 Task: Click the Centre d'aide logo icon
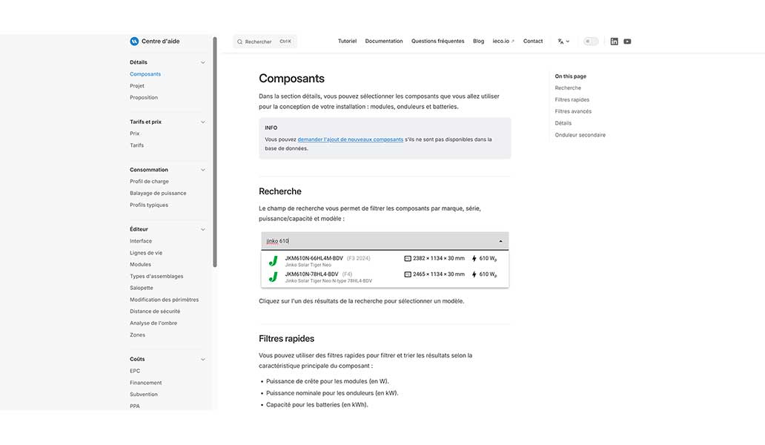pyautogui.click(x=134, y=42)
